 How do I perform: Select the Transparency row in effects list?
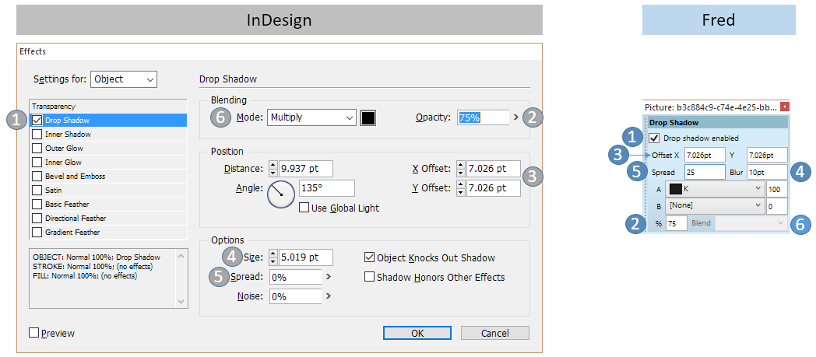tap(108, 106)
